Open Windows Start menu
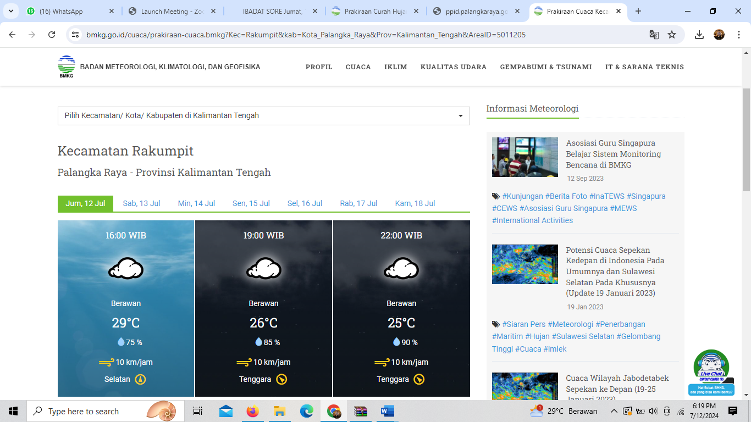The image size is (751, 422). pyautogui.click(x=13, y=411)
